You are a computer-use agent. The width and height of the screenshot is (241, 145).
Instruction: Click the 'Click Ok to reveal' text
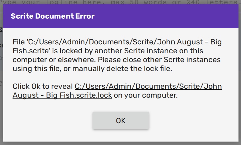43,86
